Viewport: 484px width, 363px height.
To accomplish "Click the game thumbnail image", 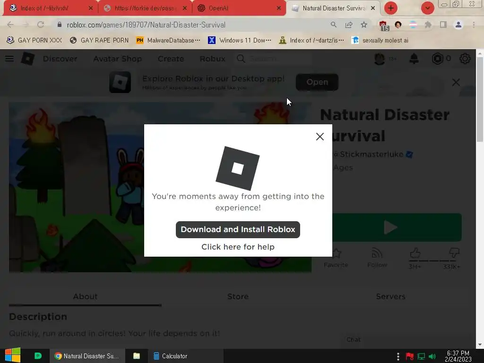I will point(77,187).
